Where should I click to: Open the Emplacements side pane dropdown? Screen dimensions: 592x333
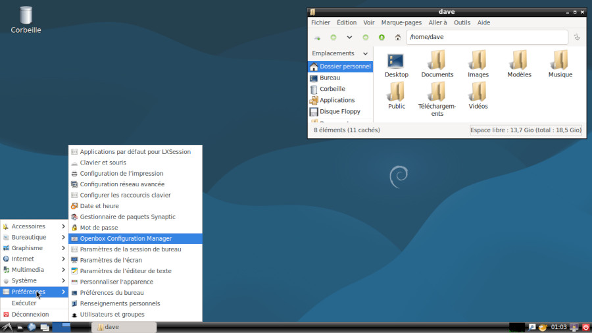[365, 53]
